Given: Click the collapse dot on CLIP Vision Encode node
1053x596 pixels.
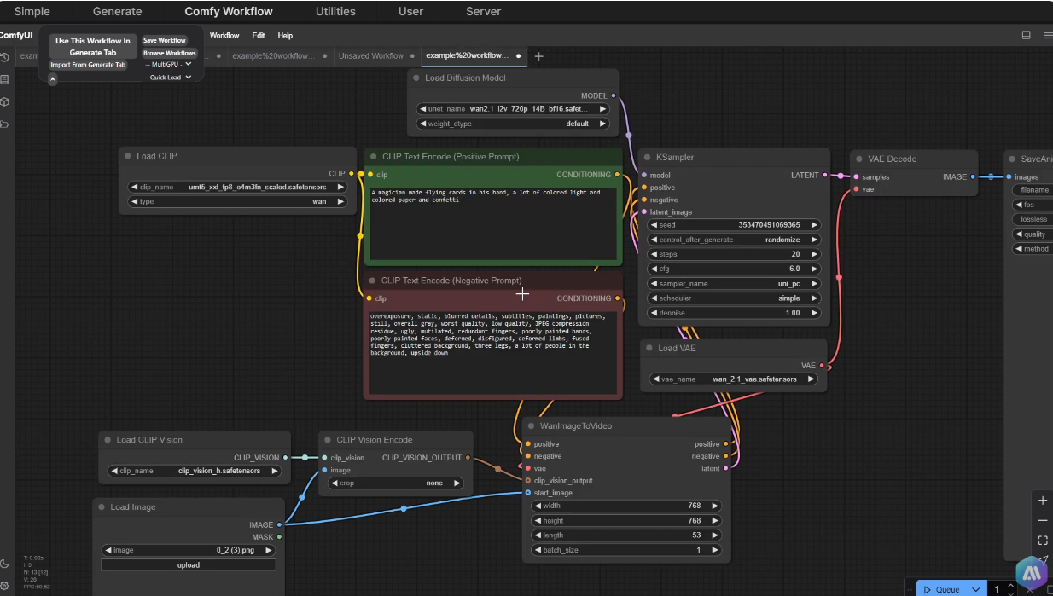Looking at the screenshot, I should [328, 440].
